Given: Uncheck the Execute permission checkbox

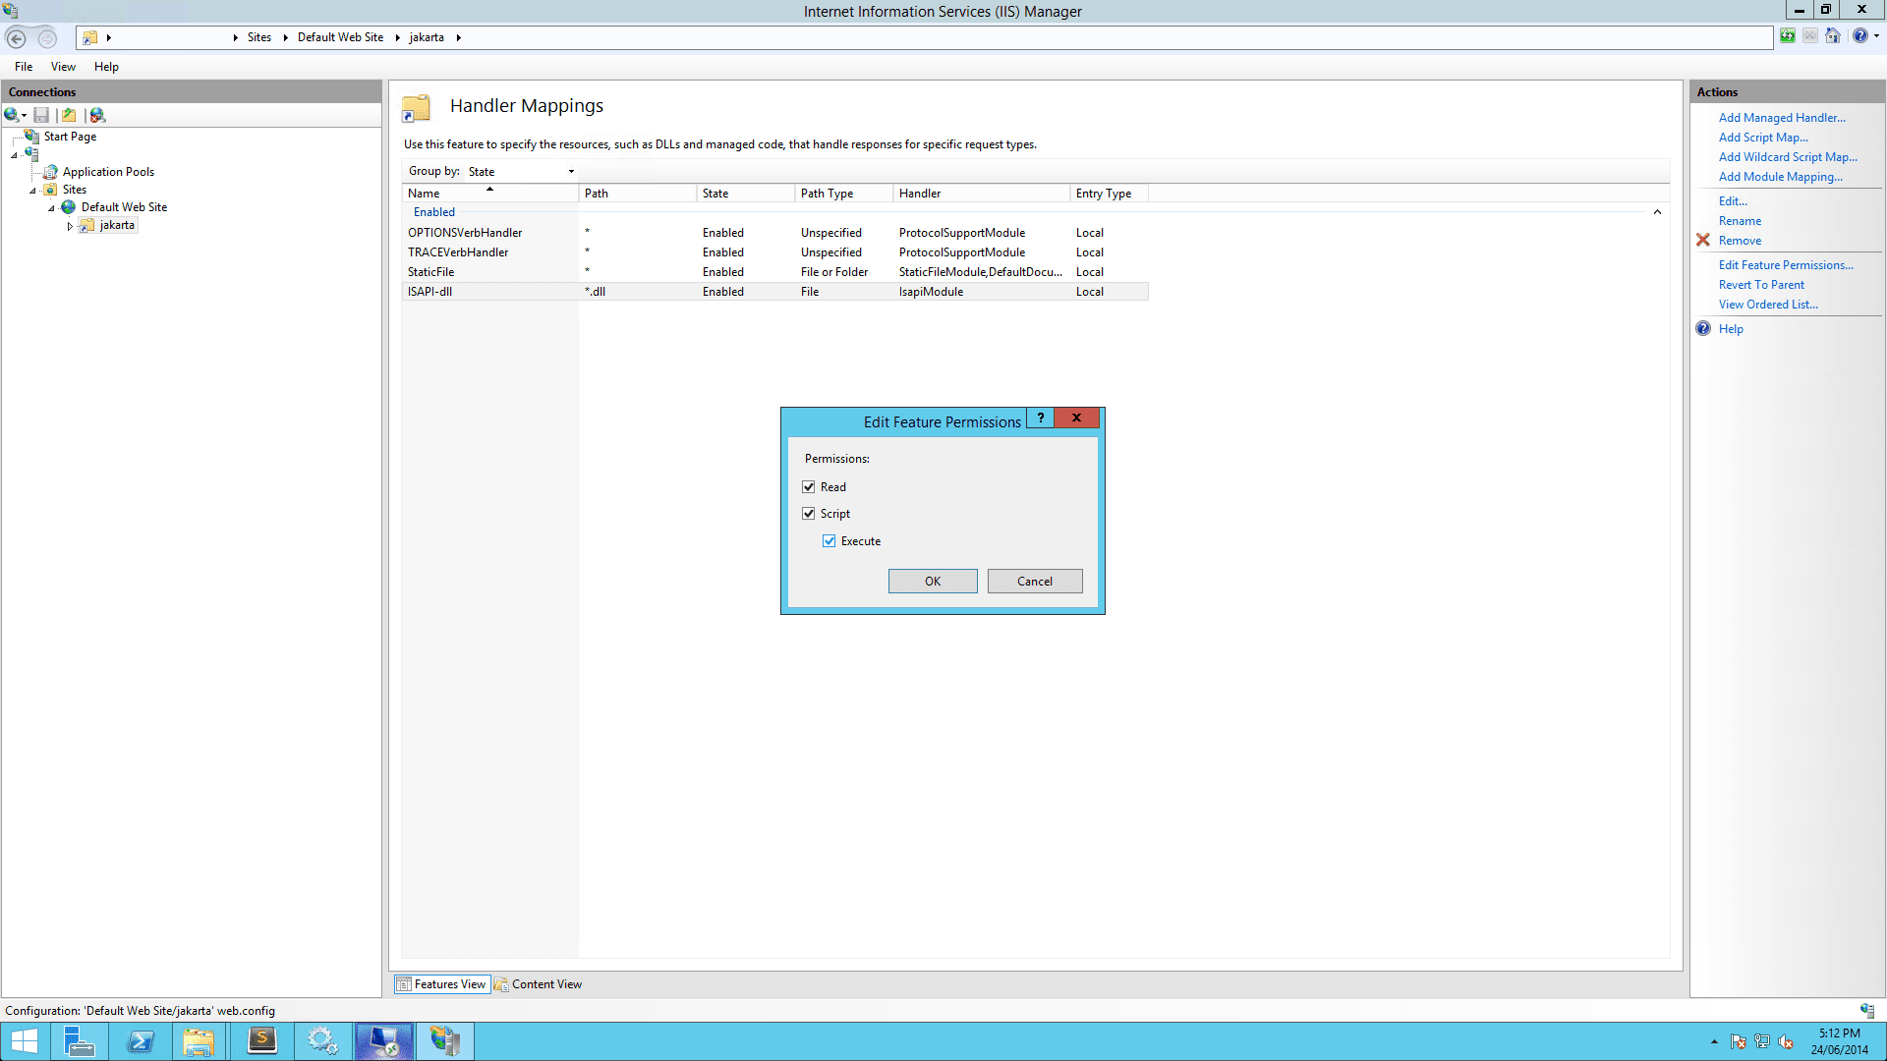Looking at the screenshot, I should tap(829, 541).
